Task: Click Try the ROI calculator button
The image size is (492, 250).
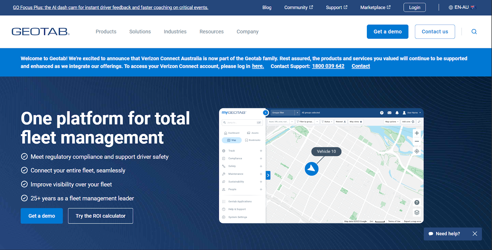Action: pyautogui.click(x=101, y=216)
